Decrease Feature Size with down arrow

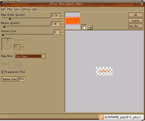(x=62, y=33)
